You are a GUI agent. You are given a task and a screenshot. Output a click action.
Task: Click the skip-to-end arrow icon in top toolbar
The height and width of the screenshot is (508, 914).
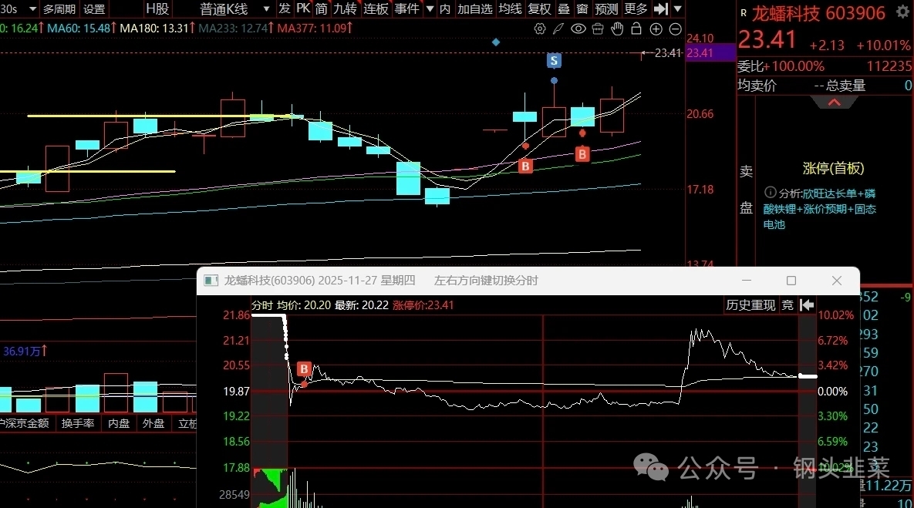(660, 8)
